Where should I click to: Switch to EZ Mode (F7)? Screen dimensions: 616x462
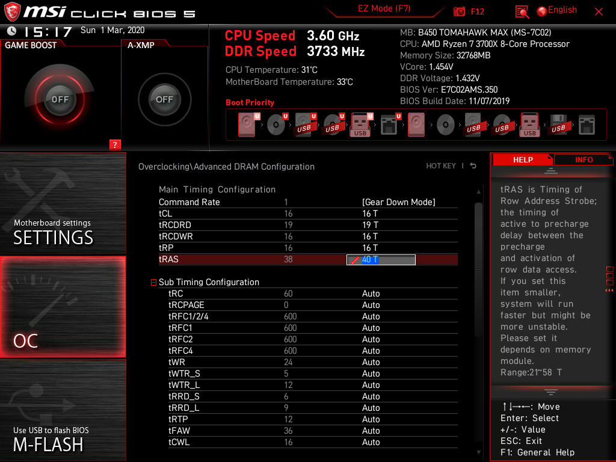(384, 8)
